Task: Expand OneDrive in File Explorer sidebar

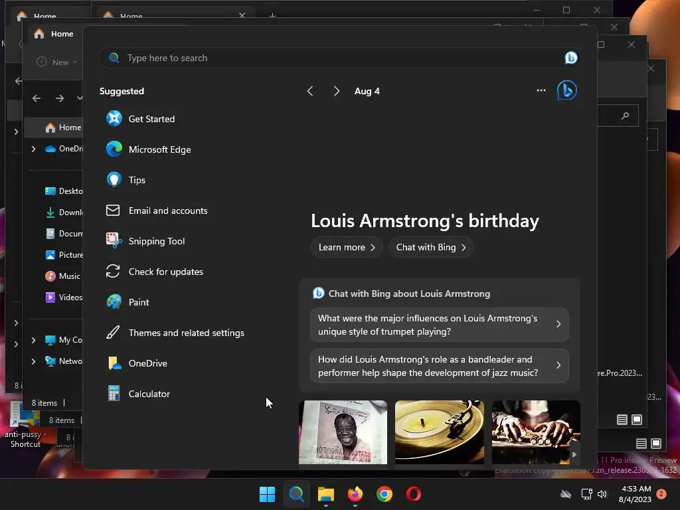Action: coord(33,149)
